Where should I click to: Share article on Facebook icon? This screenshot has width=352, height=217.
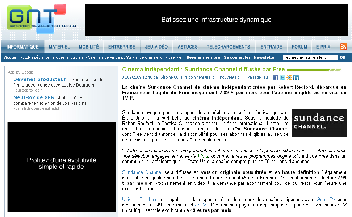tap(276, 78)
